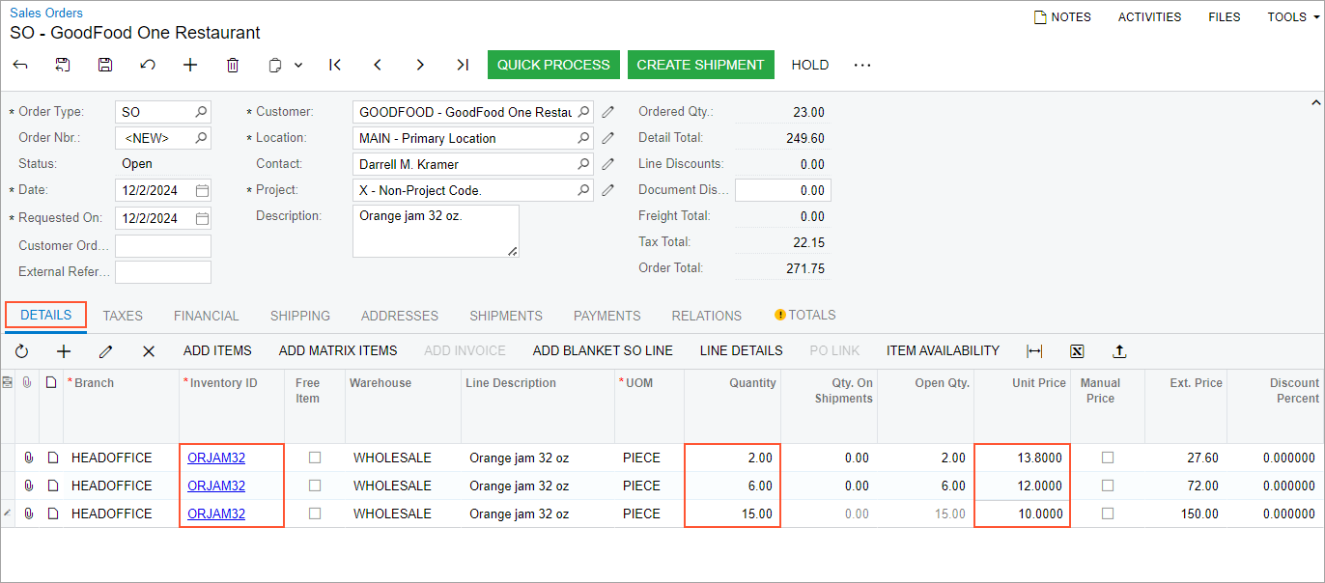Export grid to Excel icon
This screenshot has height=583, width=1325.
coord(1077,351)
